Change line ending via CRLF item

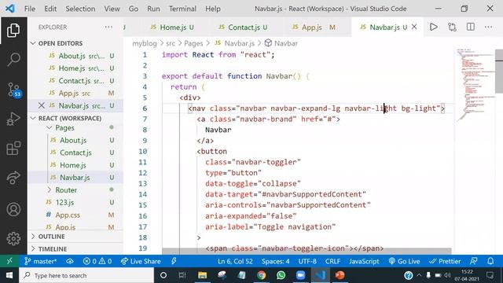pos(332,261)
